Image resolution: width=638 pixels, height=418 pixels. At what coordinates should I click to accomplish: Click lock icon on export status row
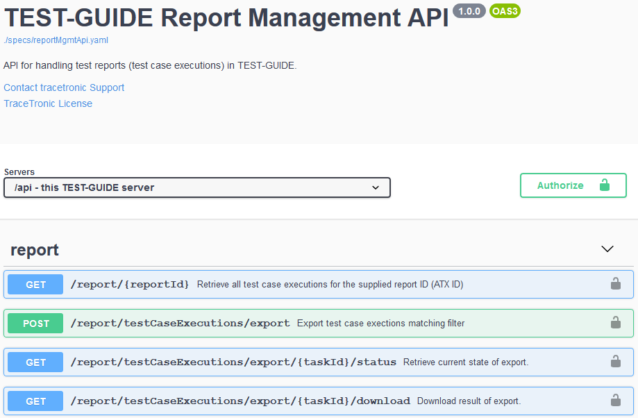(x=615, y=361)
